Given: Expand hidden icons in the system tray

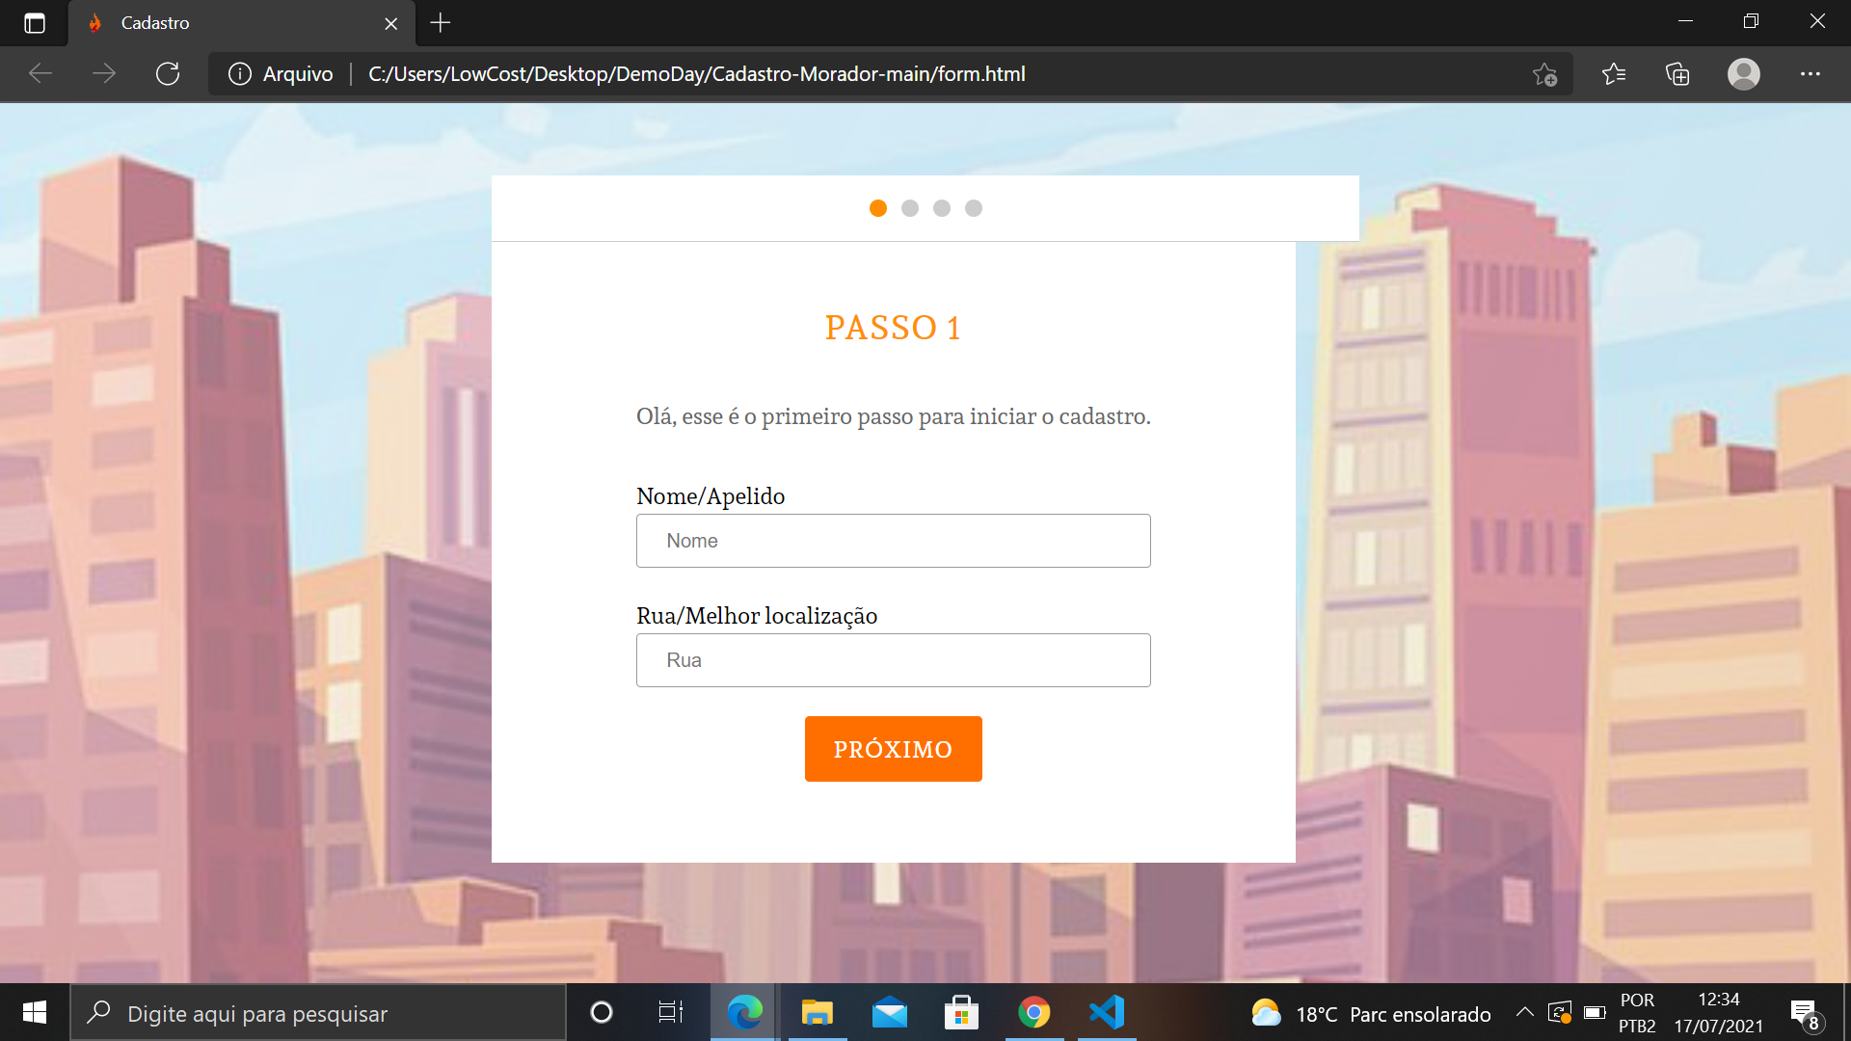Looking at the screenshot, I should click(1525, 1012).
